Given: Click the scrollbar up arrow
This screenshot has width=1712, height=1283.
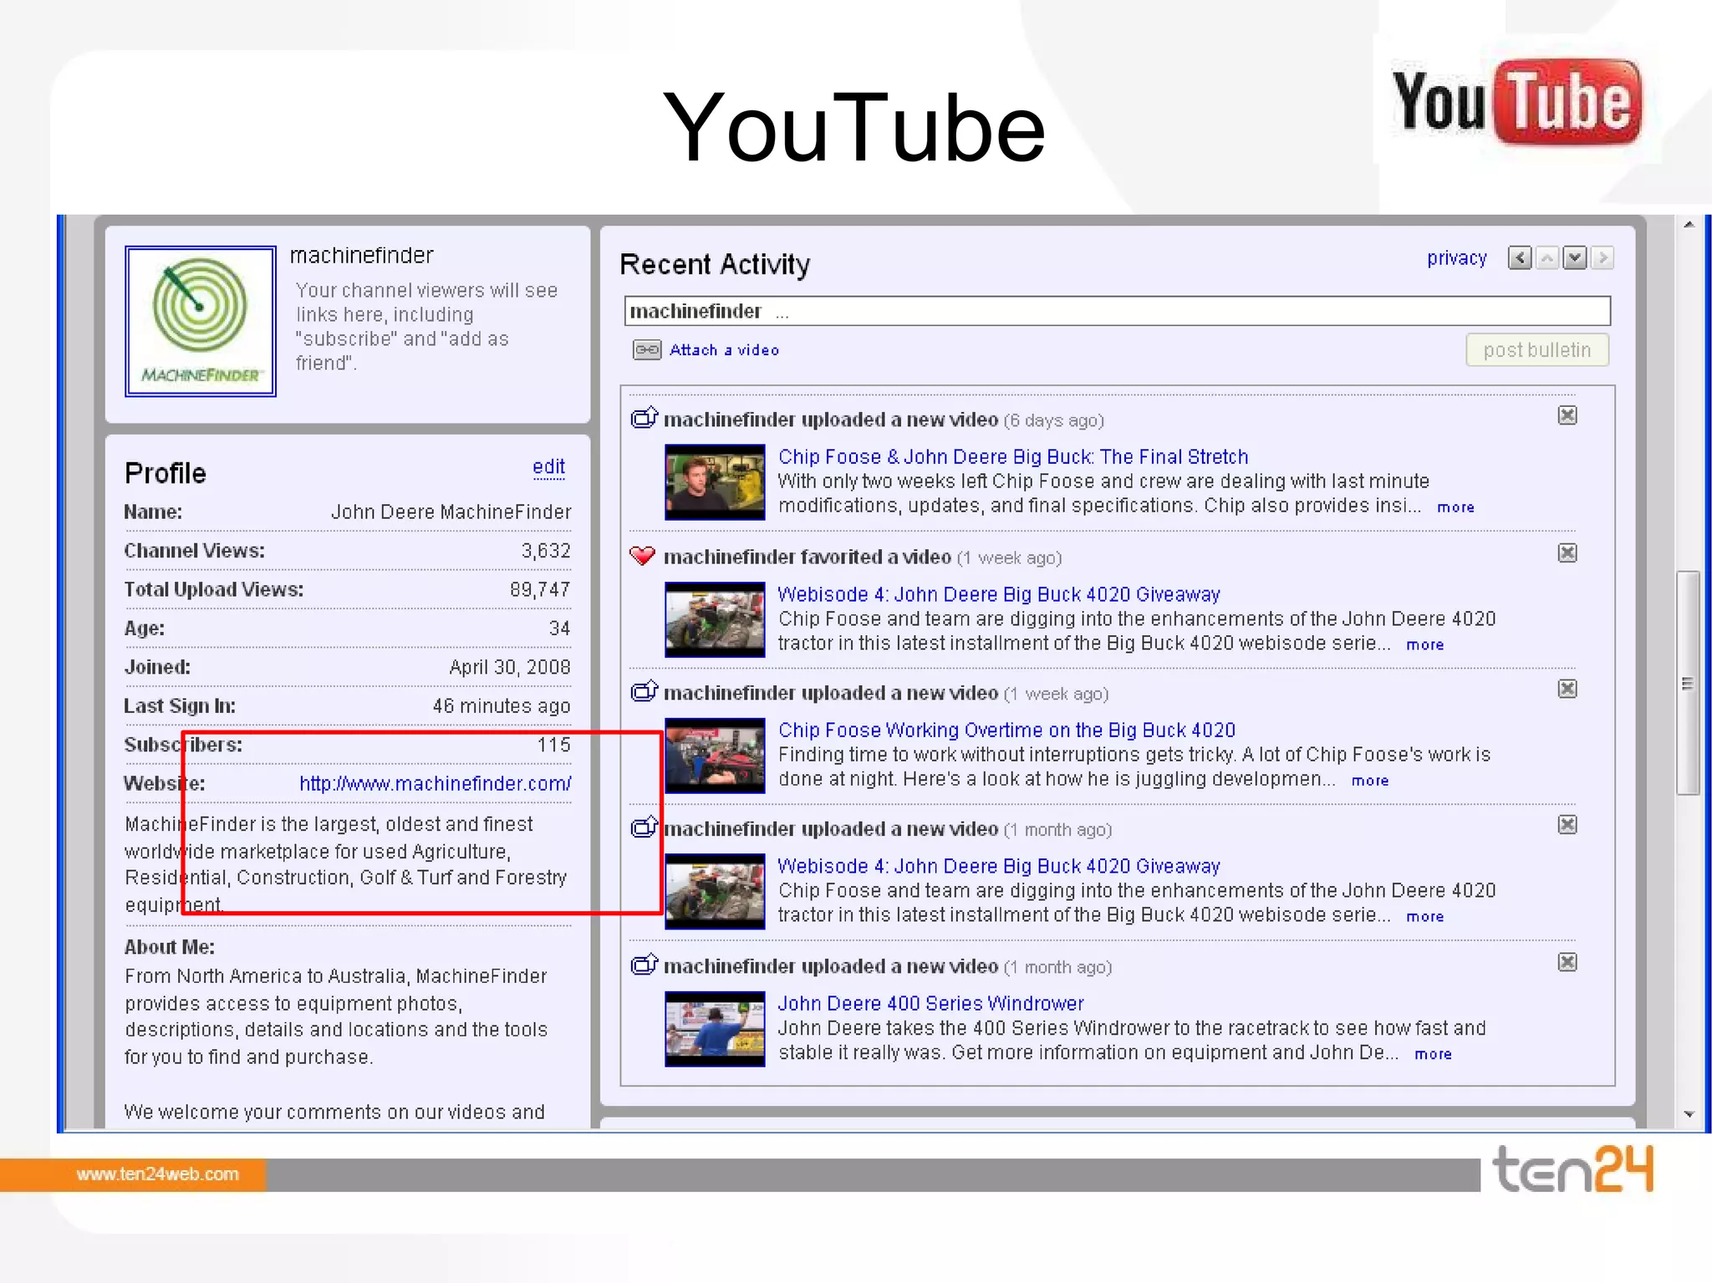Looking at the screenshot, I should 1689,225.
